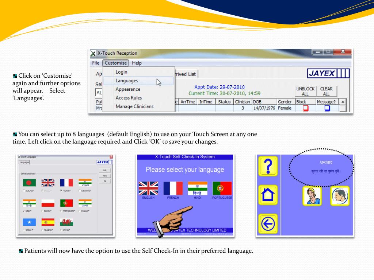The image size is (374, 280).
Task: Close the X-Touch Reception window
Action: (343, 51)
